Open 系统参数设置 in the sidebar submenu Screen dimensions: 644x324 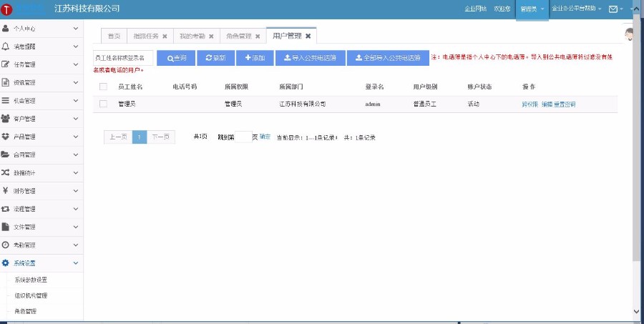pos(31,280)
